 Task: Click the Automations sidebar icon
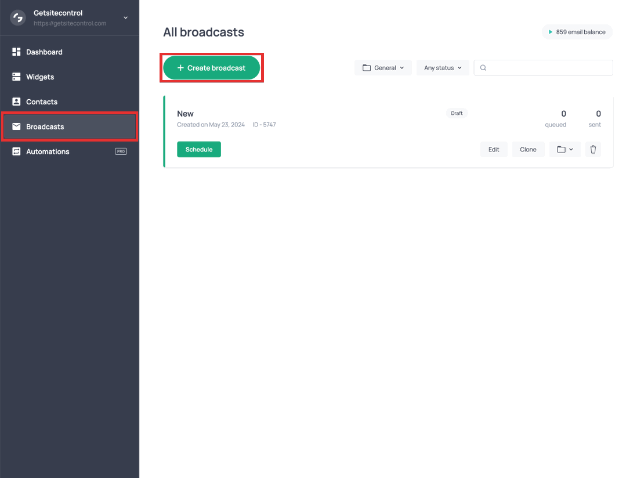click(16, 152)
